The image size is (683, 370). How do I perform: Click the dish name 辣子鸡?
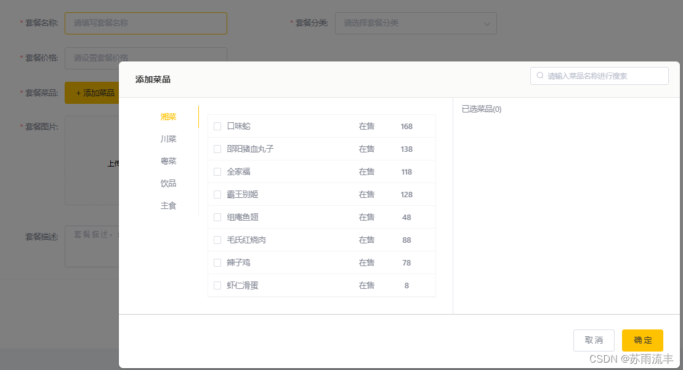tap(239, 262)
